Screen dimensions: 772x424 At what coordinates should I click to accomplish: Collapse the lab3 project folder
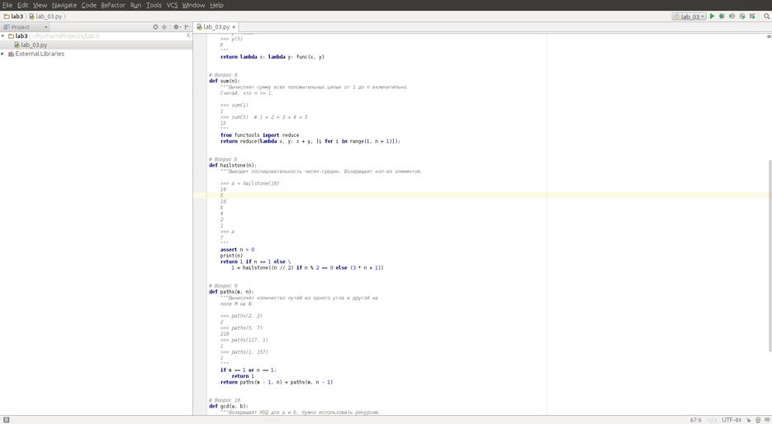pos(3,36)
